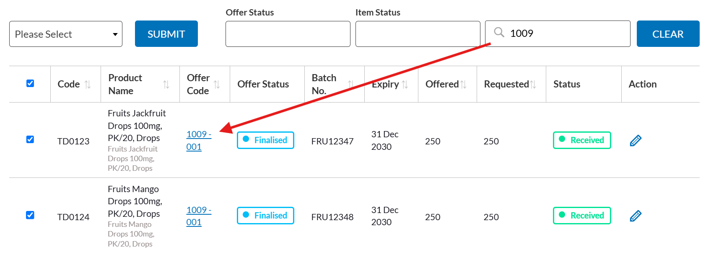
Task: Sort by Code column arrows
Action: pos(88,85)
